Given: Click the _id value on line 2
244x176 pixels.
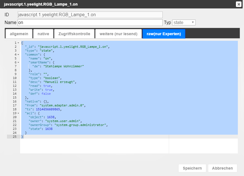Looking at the screenshot, I should click(x=73, y=47).
